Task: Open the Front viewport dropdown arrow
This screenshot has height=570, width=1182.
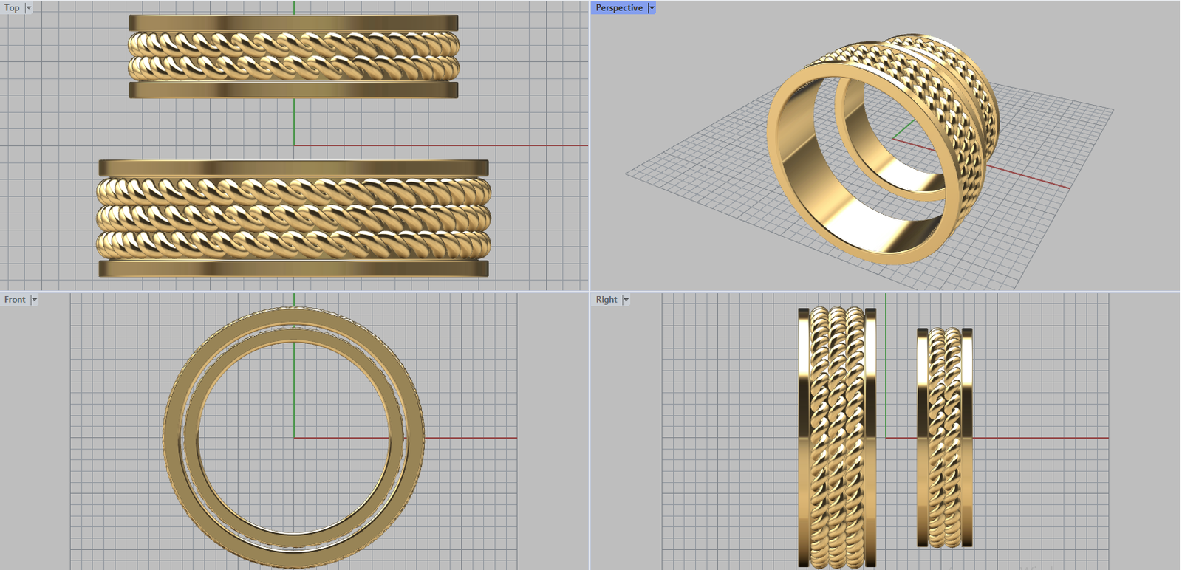Action: pyautogui.click(x=34, y=300)
